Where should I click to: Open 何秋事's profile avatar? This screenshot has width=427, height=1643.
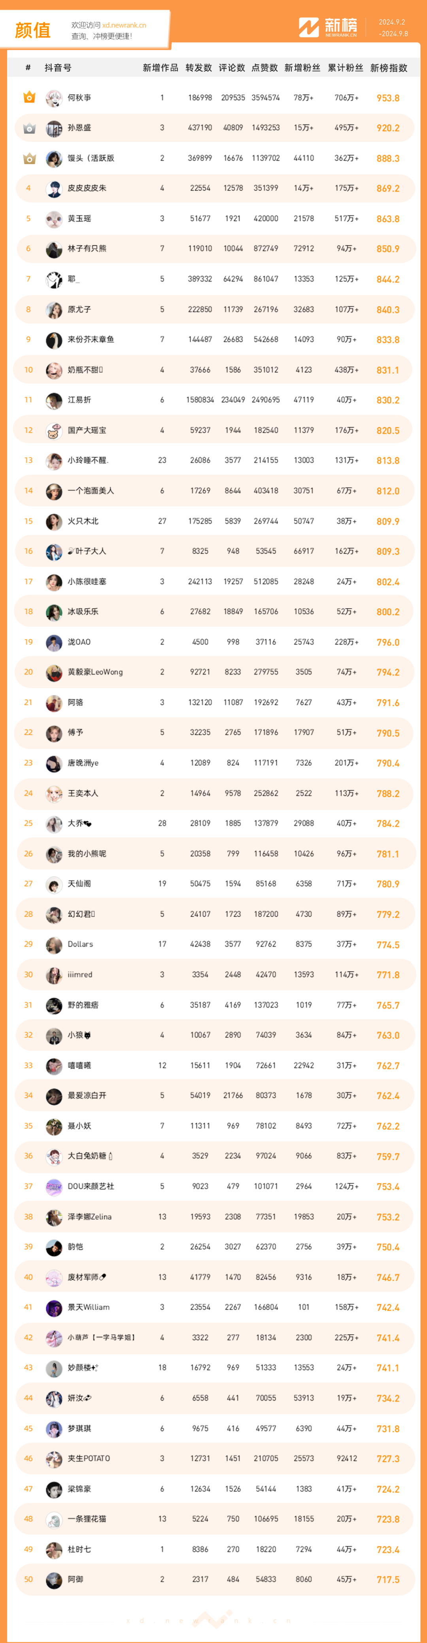pyautogui.click(x=54, y=98)
